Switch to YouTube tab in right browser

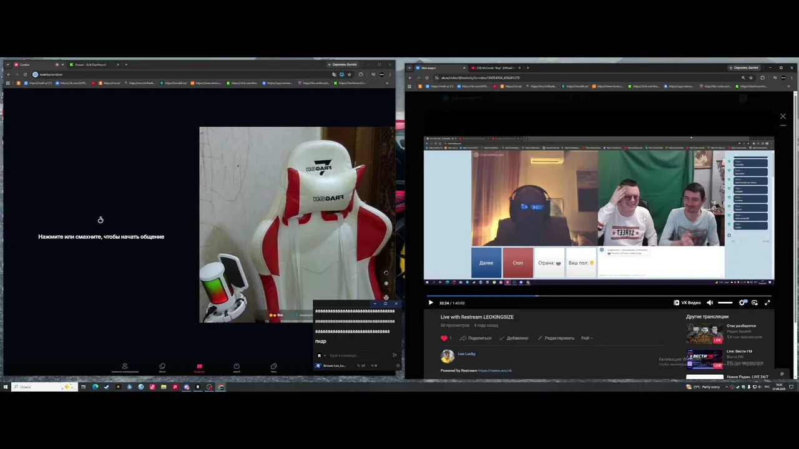pos(495,67)
